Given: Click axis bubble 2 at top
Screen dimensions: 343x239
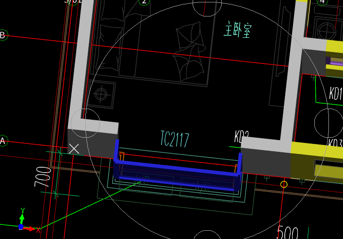Looking at the screenshot, I should (x=144, y=2).
